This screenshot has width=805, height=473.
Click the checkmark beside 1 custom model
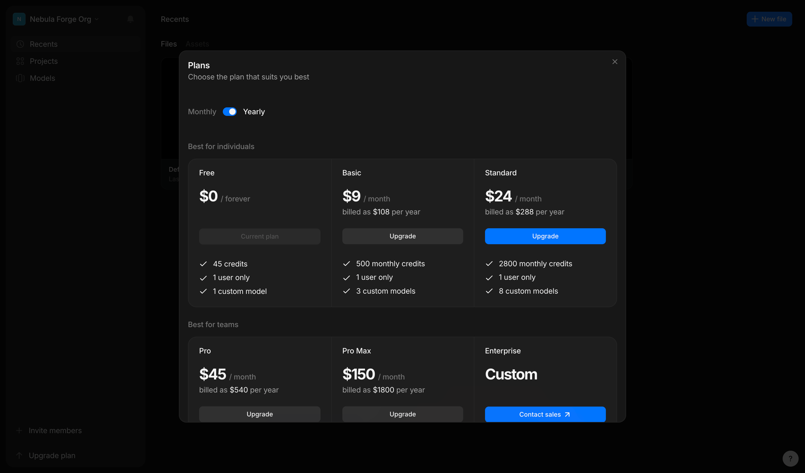[x=203, y=291]
